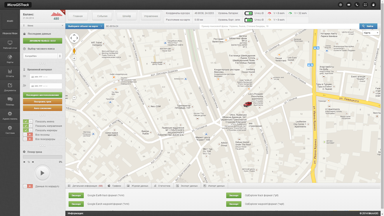Image resolution: width=384 pixels, height=216 pixels.
Task: Export OziExplorer track plt format
Action: click(234, 195)
